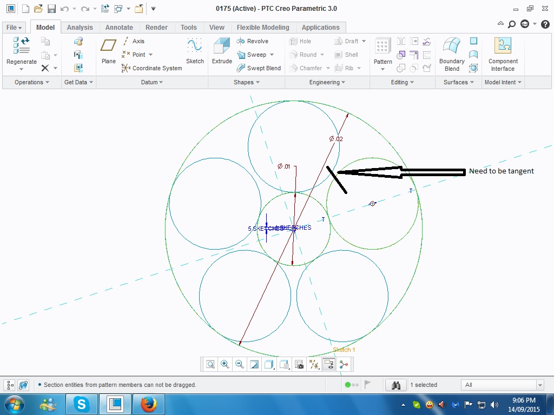Click the command search magnifier icon

pyautogui.click(x=512, y=24)
